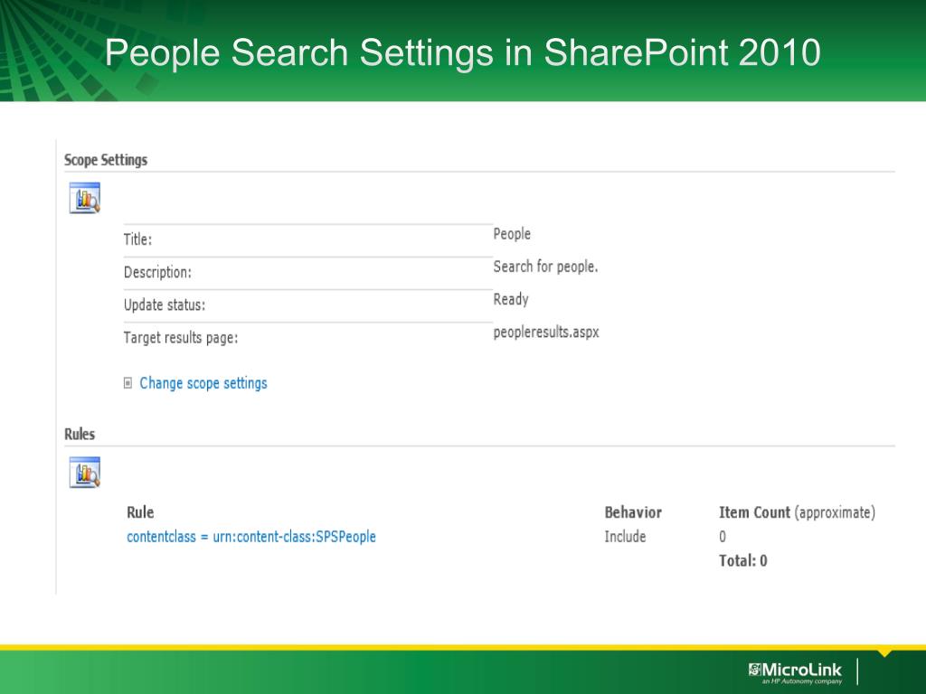Click the MicroLink logo in the footer

[x=795, y=672]
